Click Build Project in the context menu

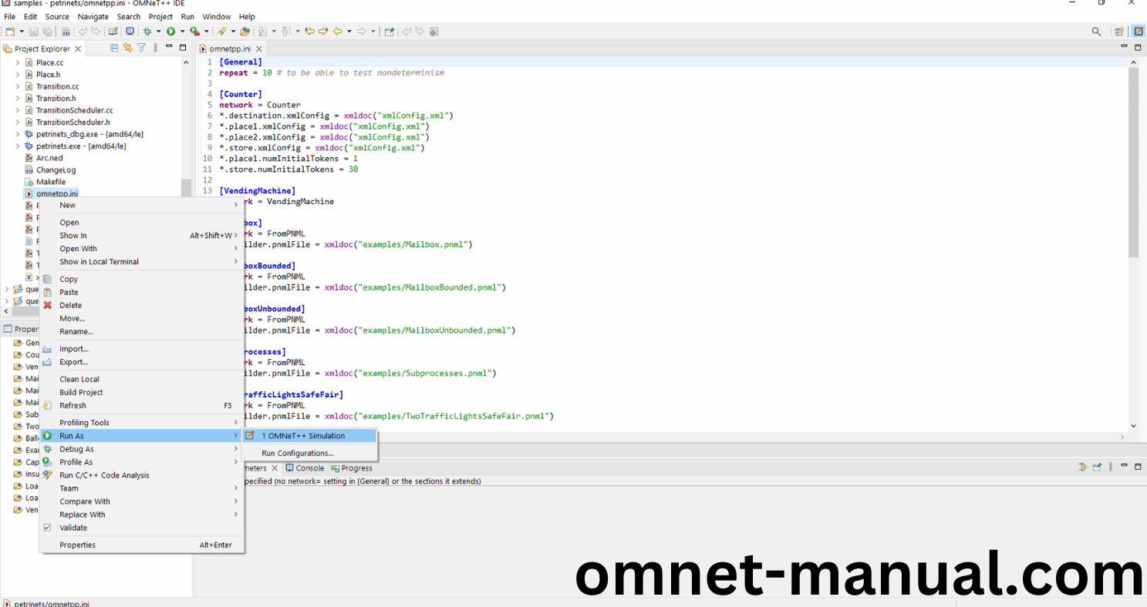tap(81, 392)
